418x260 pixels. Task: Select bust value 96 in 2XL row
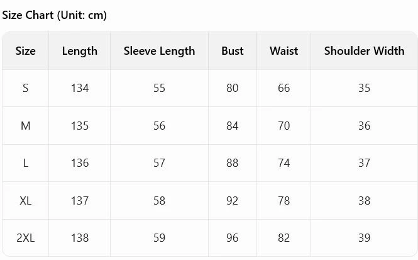(232, 238)
